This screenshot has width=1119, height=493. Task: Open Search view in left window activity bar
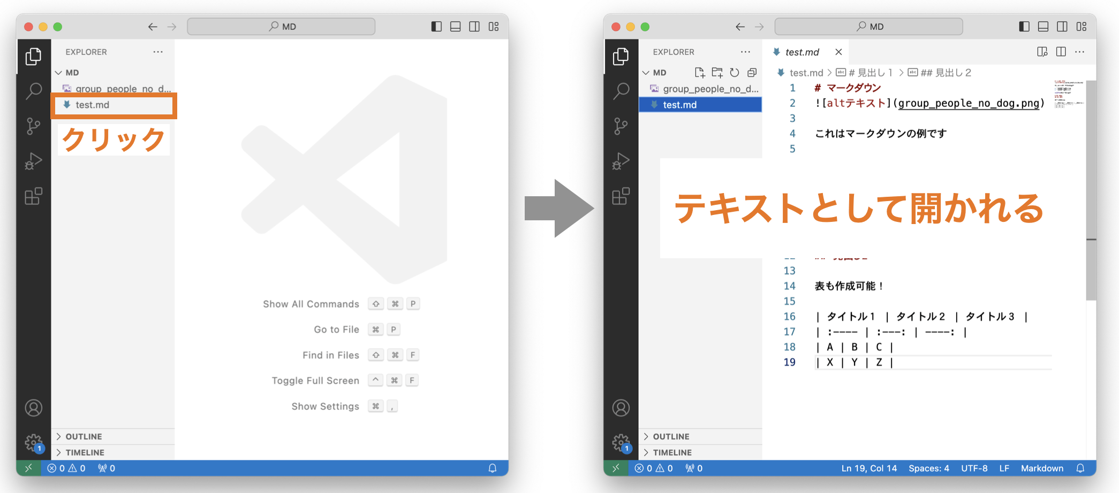33,91
